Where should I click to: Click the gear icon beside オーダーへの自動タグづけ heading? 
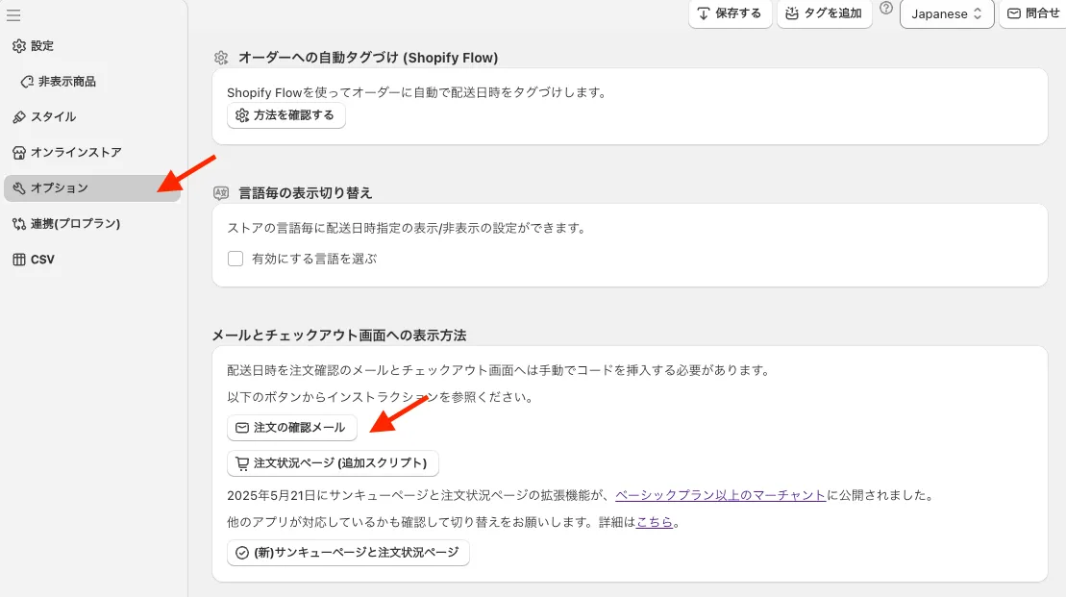pos(221,58)
